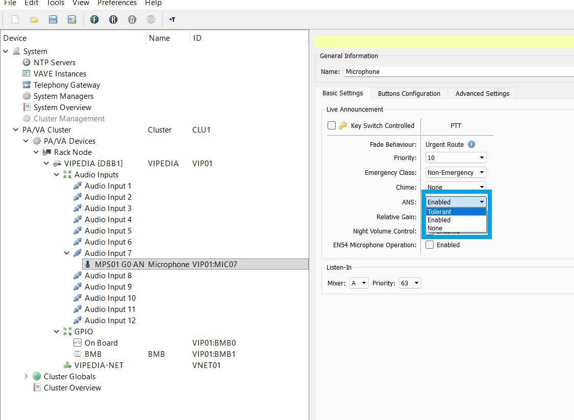The image size is (574, 420).
Task: Click the Save As disk-with-pencil icon
Action: click(x=72, y=19)
